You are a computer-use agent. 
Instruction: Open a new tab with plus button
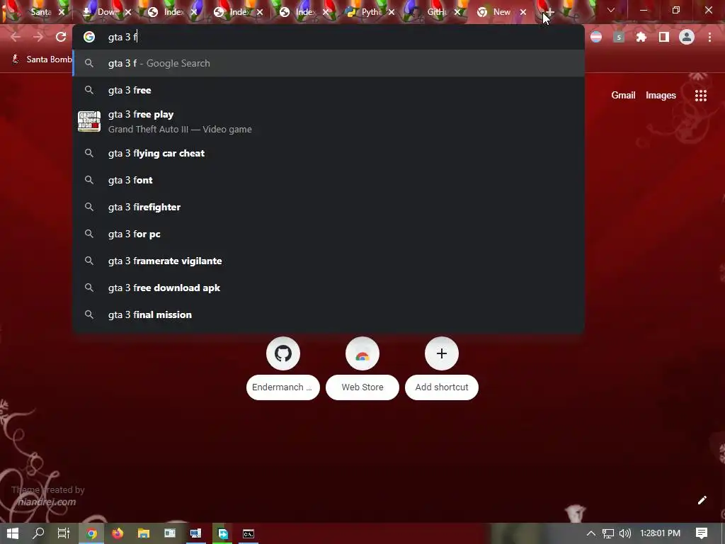click(549, 12)
